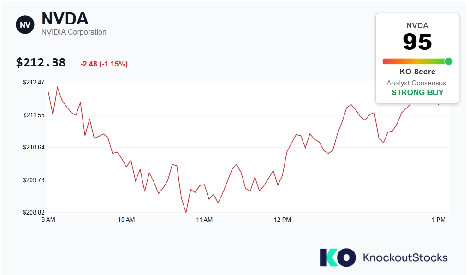Click the $209.73 y-axis label
469x275 pixels.
click(34, 180)
